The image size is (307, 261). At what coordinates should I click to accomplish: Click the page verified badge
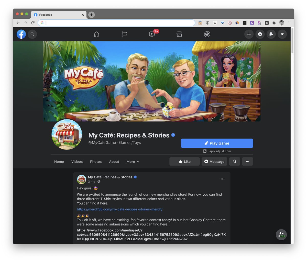click(173, 135)
